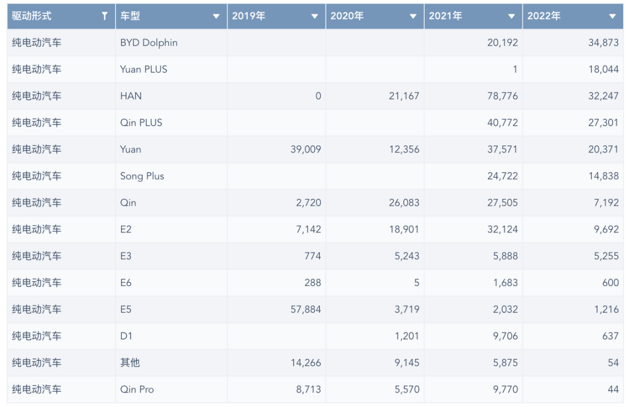
Task: Click the value 26,083 in 2020年 column
Action: 404,203
